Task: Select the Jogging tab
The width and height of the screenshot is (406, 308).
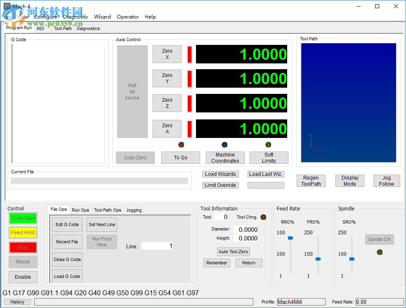Action: coord(134,210)
